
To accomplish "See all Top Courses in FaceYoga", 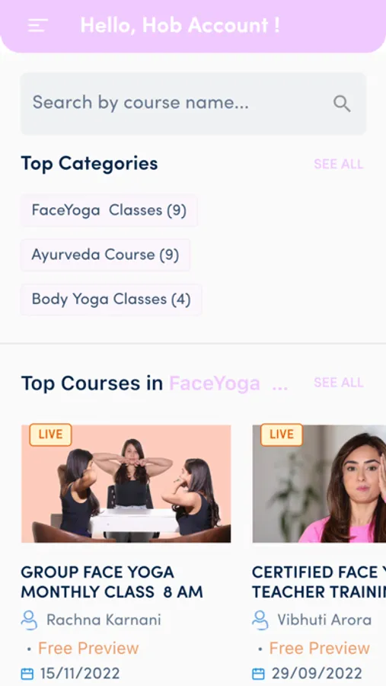I will [338, 383].
